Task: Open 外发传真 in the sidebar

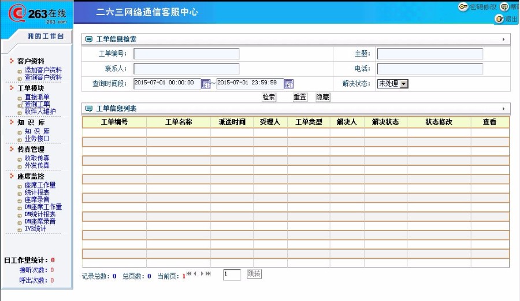Action: (x=37, y=165)
